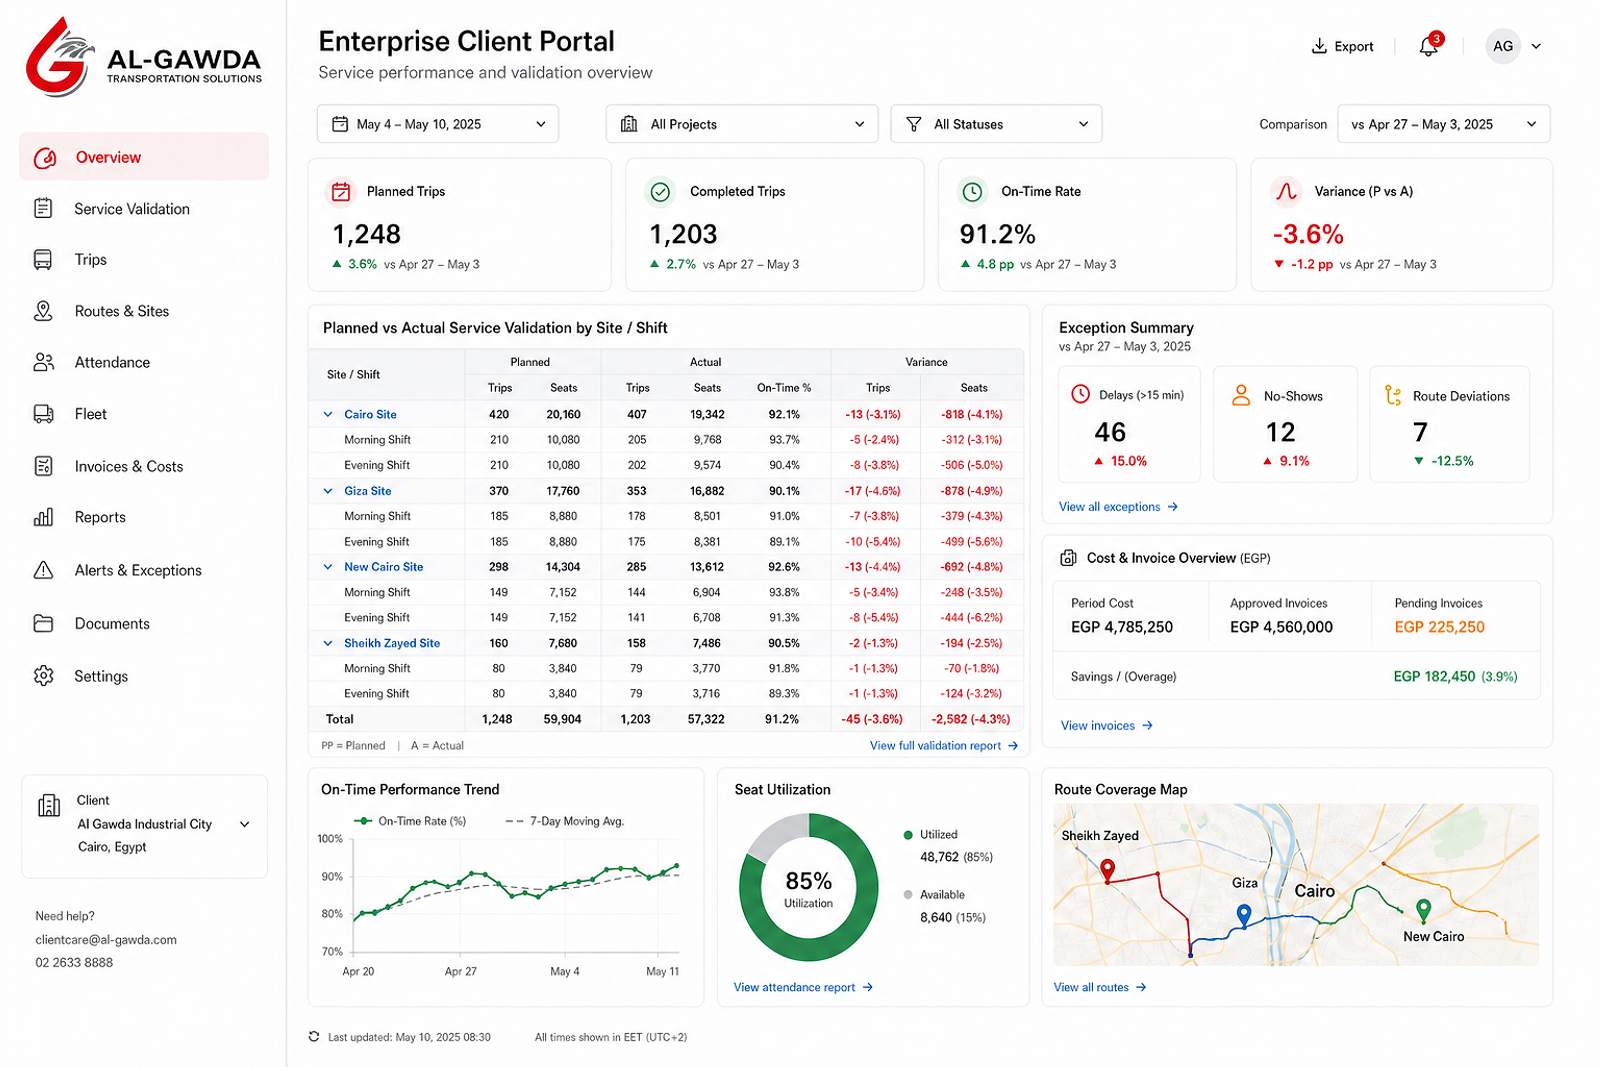
Task: Click the Utilized green legend dot
Action: point(907,835)
